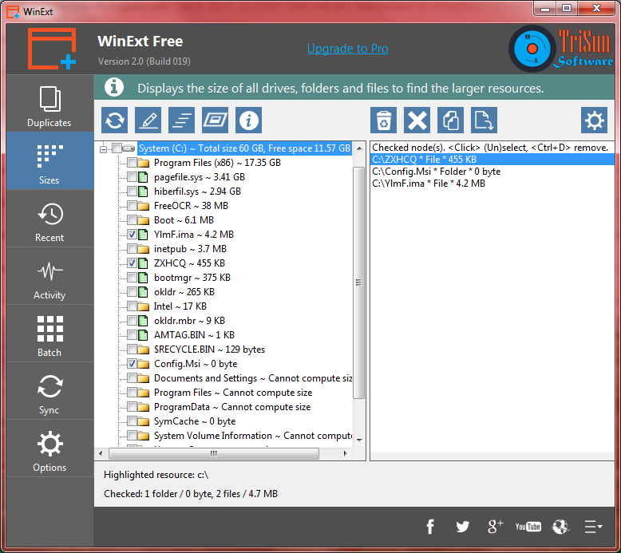Switch to the Sizes tab
The height and width of the screenshot is (553, 621).
pos(49,161)
